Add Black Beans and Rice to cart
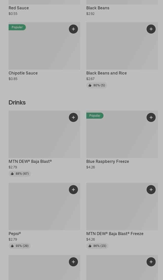 [151, 29]
